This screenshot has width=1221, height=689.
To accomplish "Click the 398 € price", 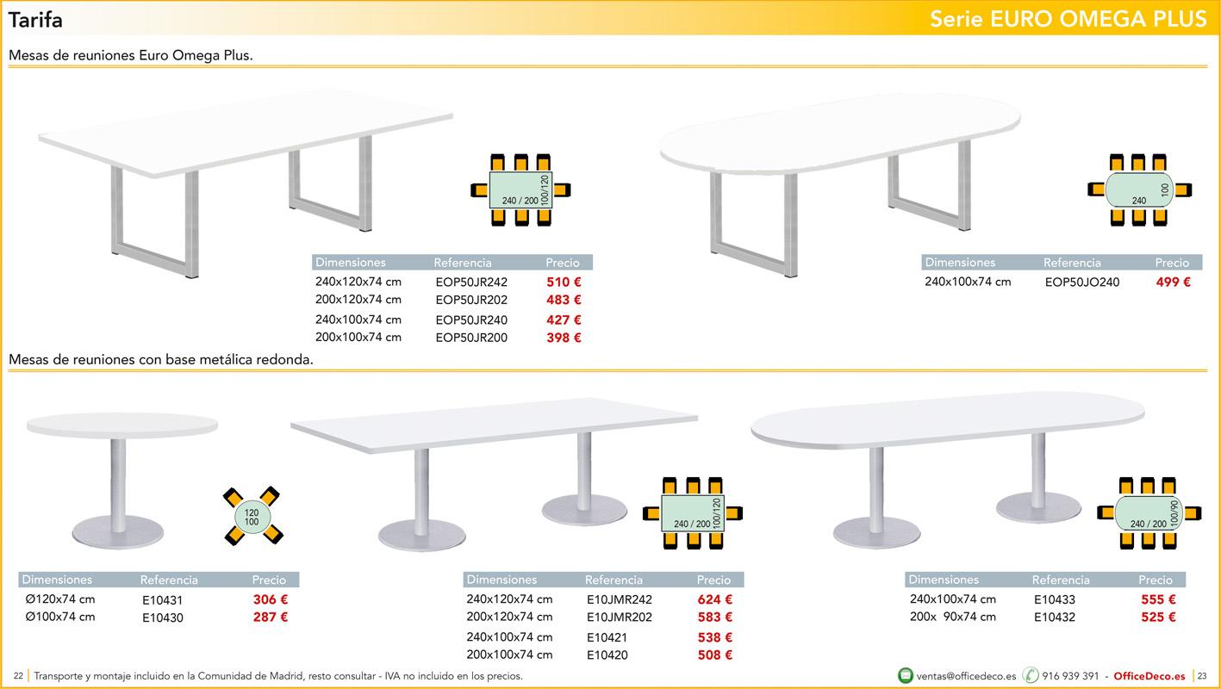I will 564,338.
